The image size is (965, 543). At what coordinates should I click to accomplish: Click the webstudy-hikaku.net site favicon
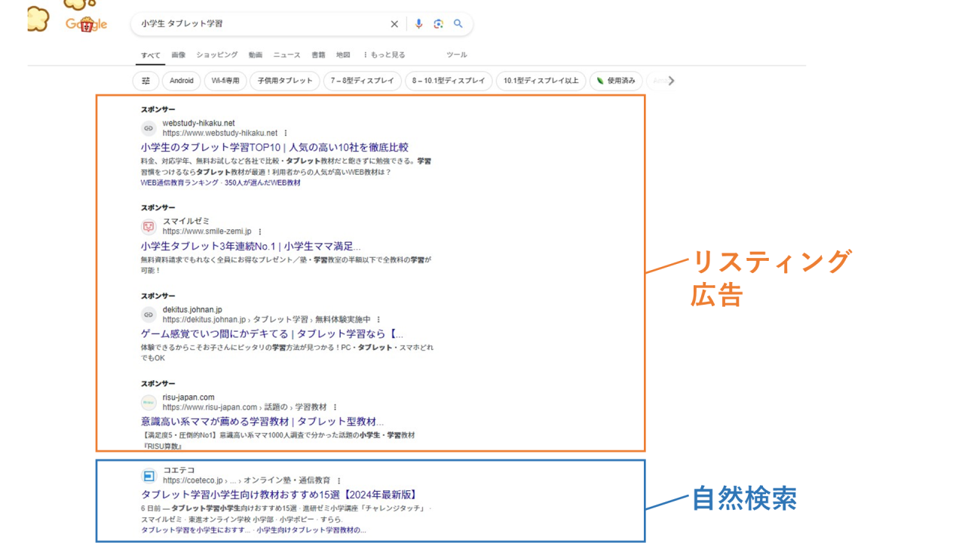tap(149, 128)
